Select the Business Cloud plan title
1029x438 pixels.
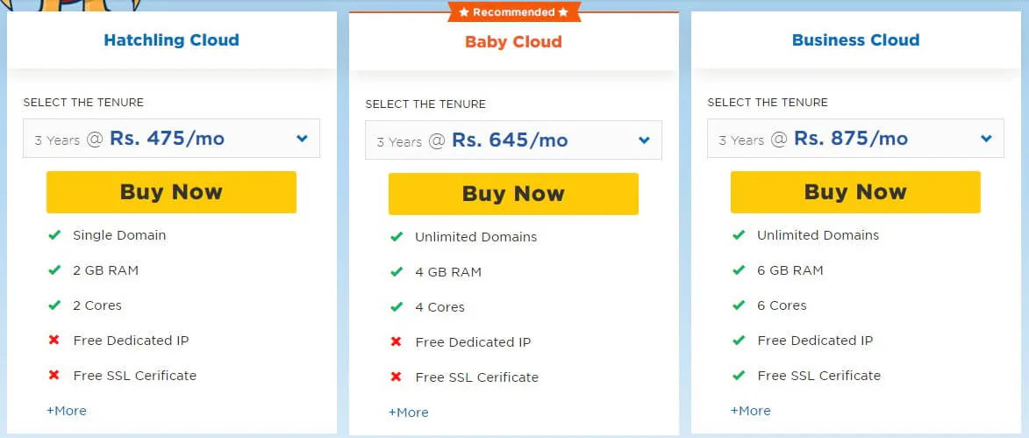point(856,40)
